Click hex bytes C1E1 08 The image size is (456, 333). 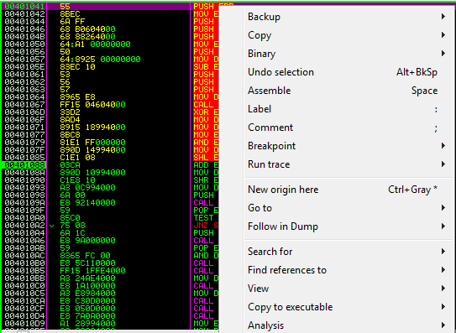pyautogui.click(x=77, y=157)
